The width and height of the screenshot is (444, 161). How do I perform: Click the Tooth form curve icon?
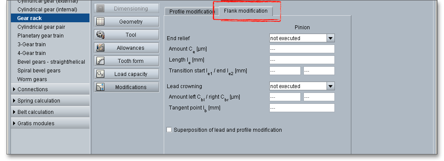100,61
